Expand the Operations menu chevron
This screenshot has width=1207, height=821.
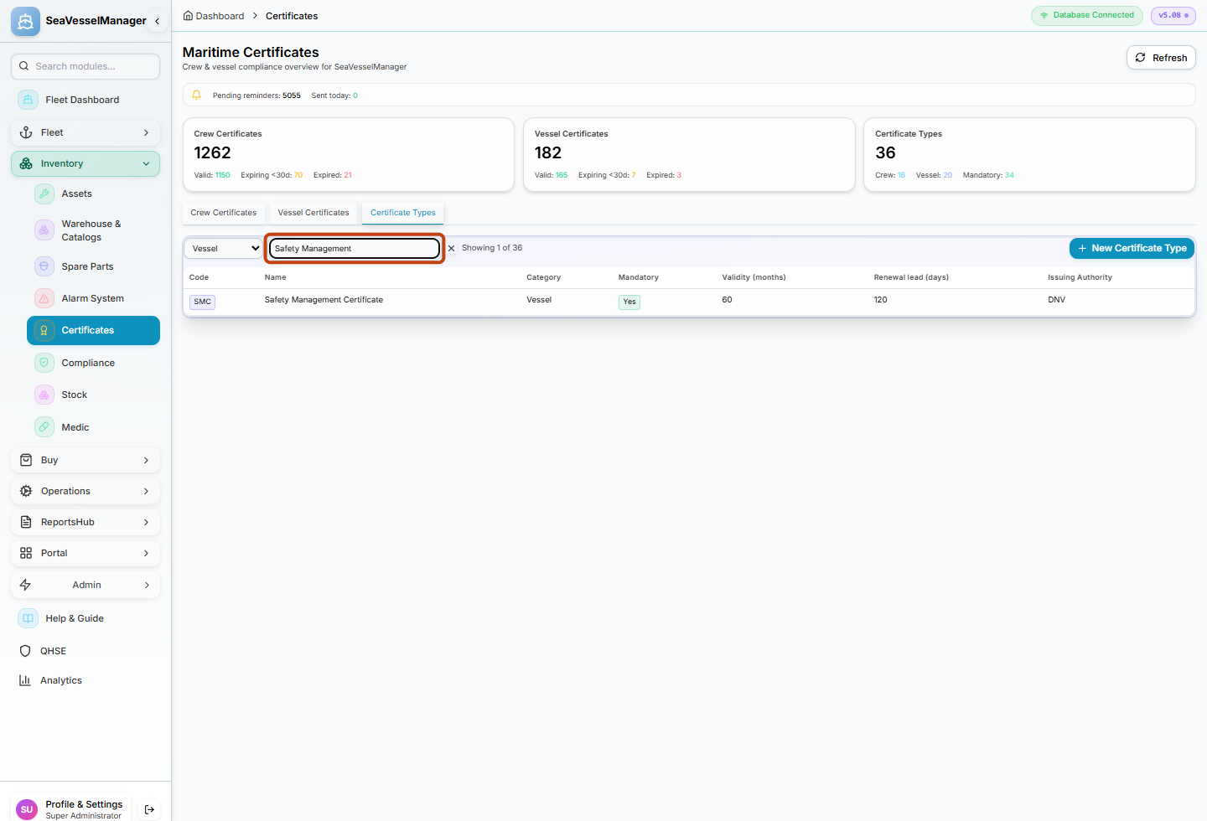click(146, 491)
